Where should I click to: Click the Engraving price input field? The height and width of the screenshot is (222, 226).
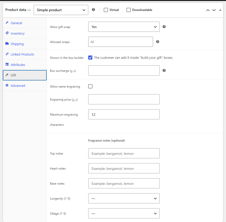(x=124, y=99)
